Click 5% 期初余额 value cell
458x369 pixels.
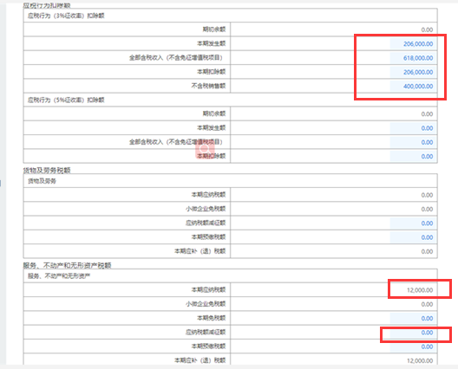(x=334, y=113)
